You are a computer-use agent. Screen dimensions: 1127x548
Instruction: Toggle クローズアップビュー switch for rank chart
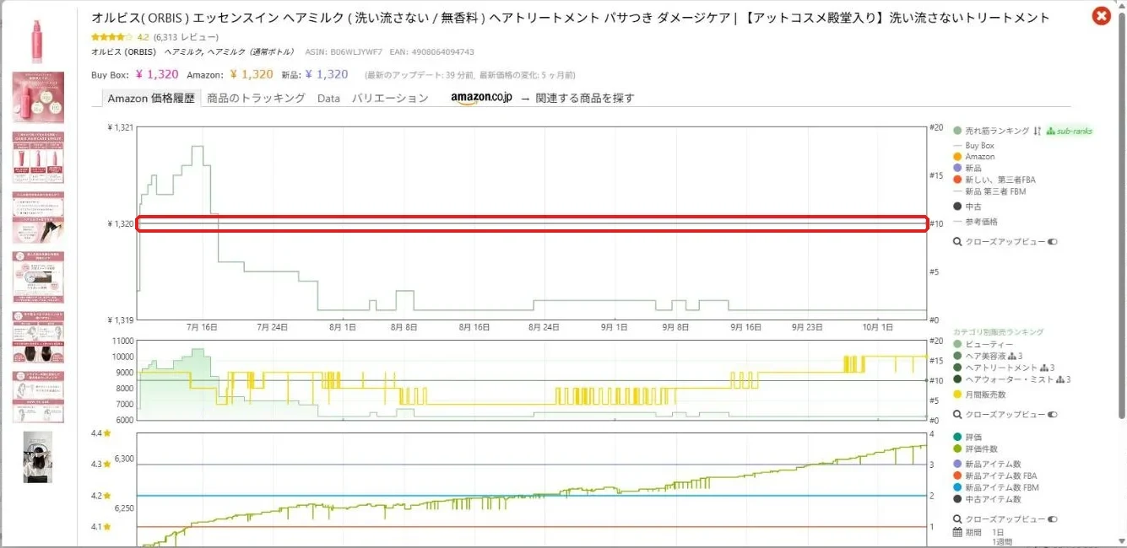[1053, 415]
